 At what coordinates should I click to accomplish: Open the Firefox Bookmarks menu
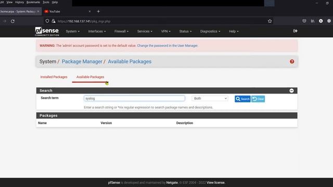[x=33, y=2]
